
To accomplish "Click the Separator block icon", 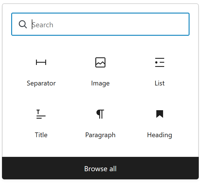I will pos(41,62).
